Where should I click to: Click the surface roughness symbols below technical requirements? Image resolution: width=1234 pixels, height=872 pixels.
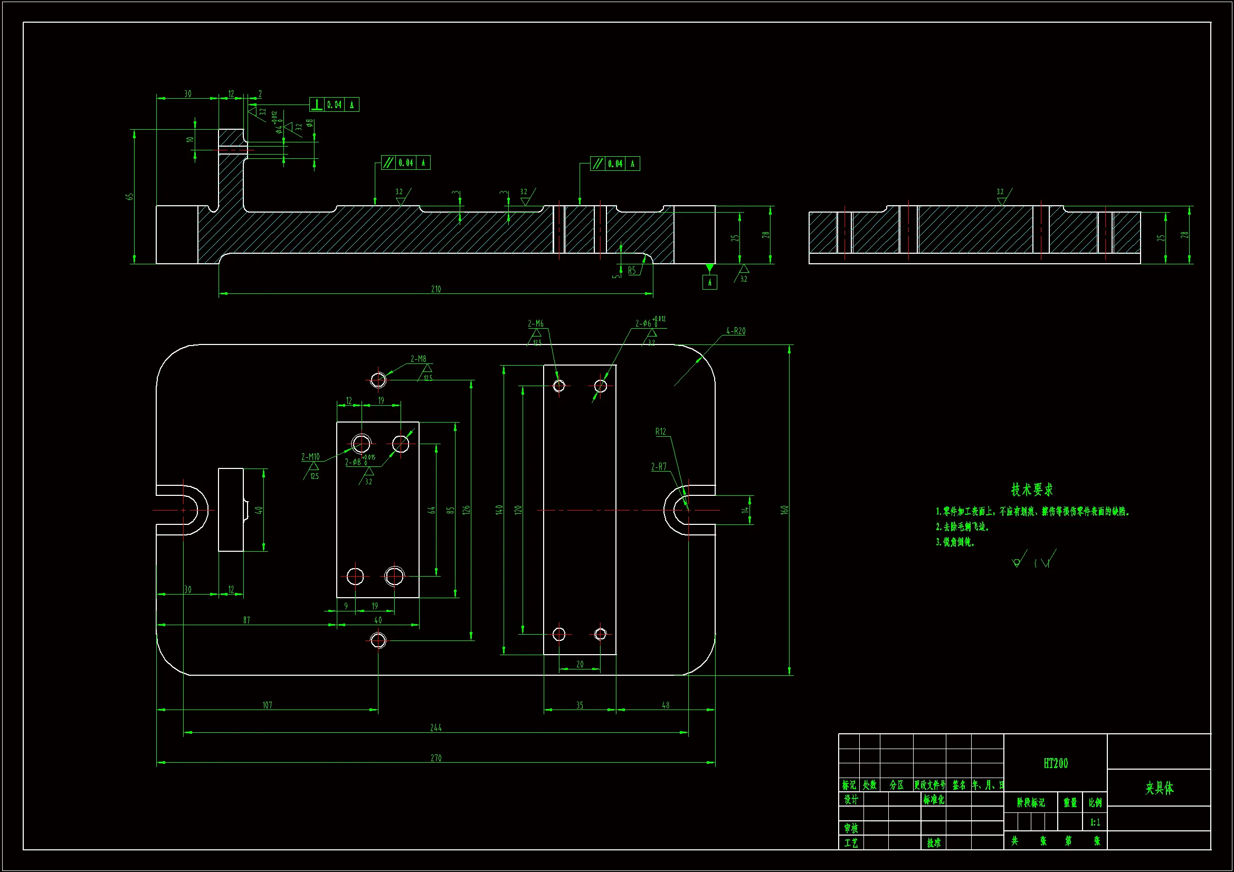[x=1033, y=559]
